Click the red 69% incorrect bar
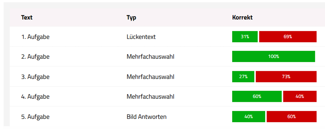 pyautogui.click(x=288, y=37)
